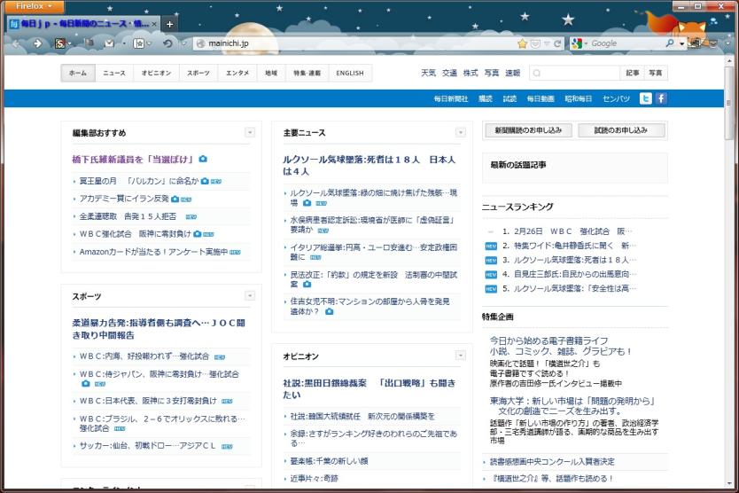Open the 地域 navigation tab
739x493 pixels.
[271, 73]
